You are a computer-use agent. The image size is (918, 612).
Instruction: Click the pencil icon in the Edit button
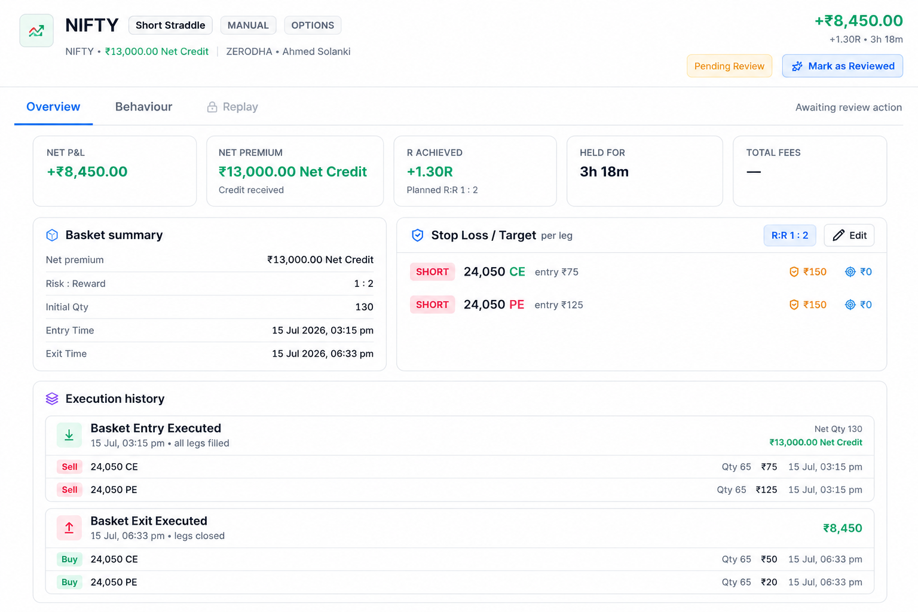(839, 235)
